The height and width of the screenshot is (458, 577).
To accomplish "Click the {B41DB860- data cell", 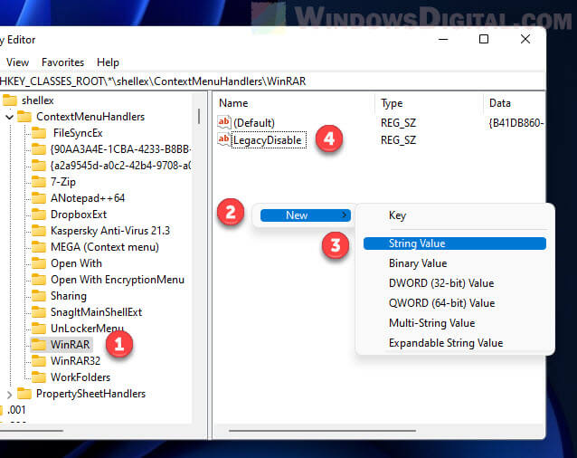I will pyautogui.click(x=516, y=122).
